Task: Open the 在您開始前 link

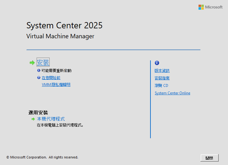Action: pos(51,78)
